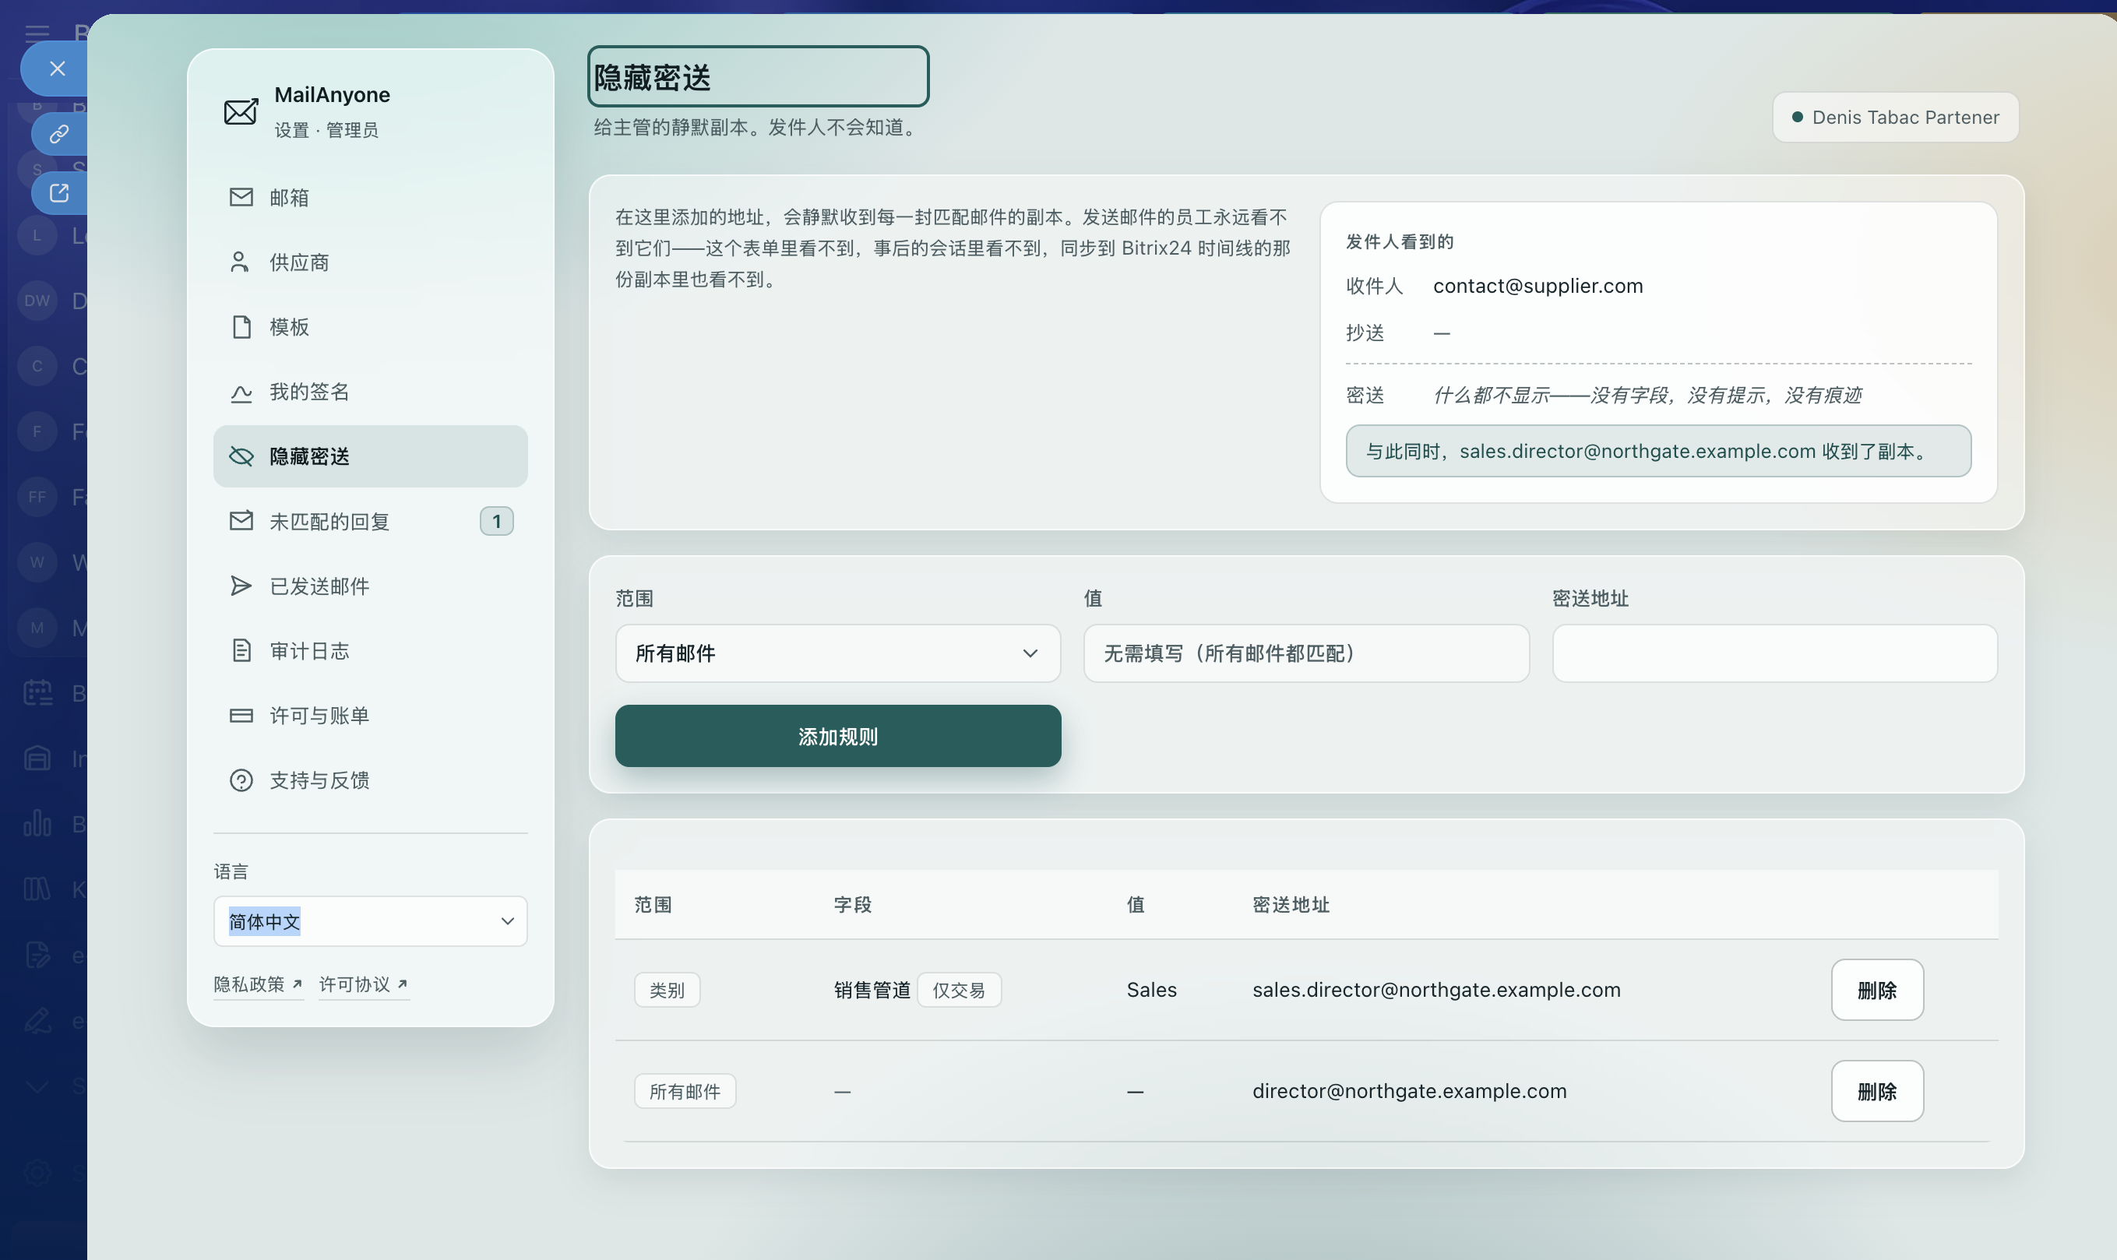Click the 与此同时 copy-received note in preview

pos(1658,451)
